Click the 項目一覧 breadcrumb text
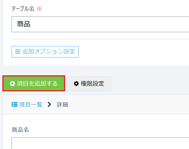 pyautogui.click(x=31, y=104)
